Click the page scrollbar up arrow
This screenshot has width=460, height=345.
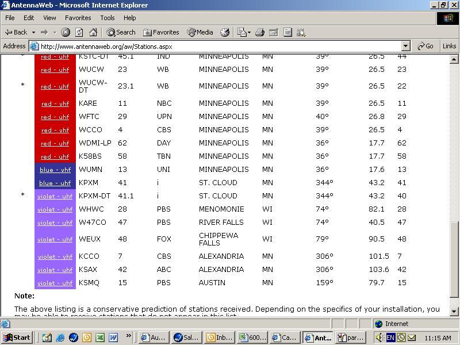click(454, 59)
